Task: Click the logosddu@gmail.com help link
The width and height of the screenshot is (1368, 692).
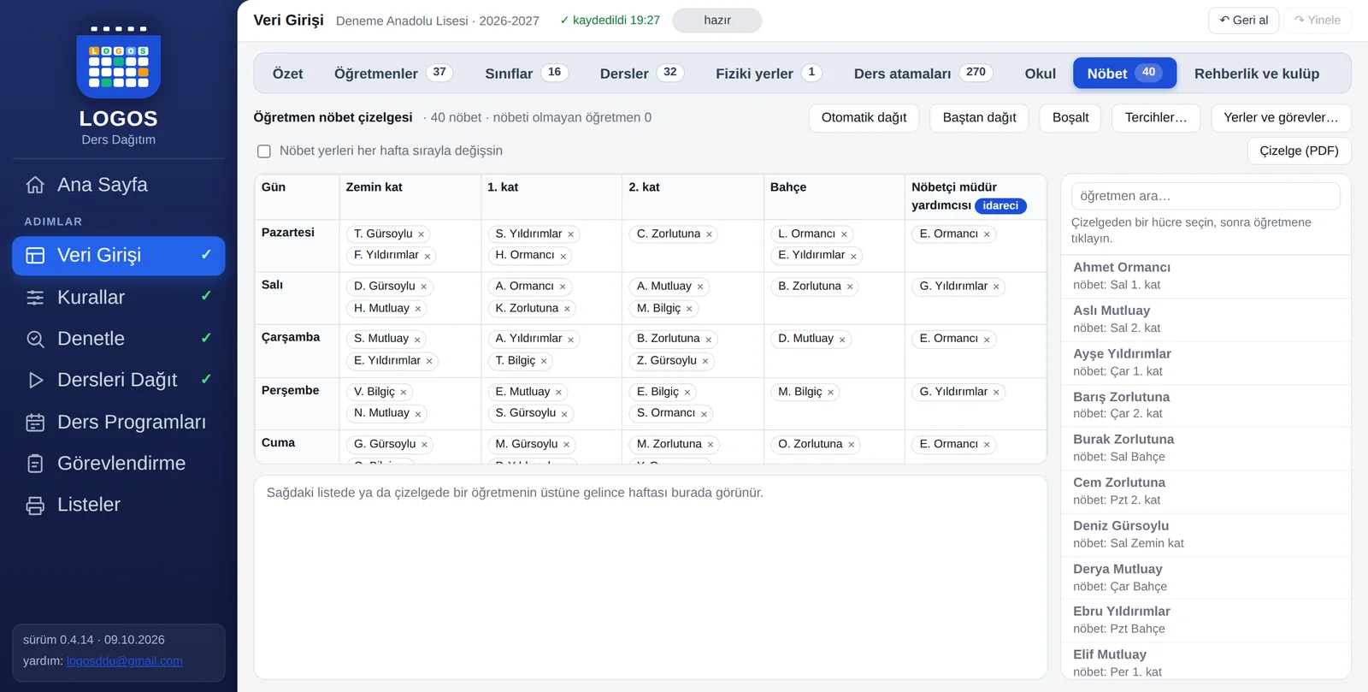Action: (125, 661)
